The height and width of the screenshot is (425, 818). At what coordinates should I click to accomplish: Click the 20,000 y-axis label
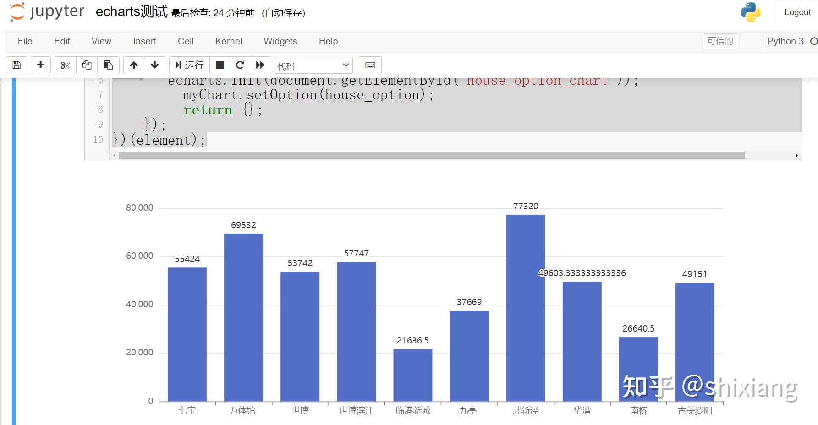[140, 353]
